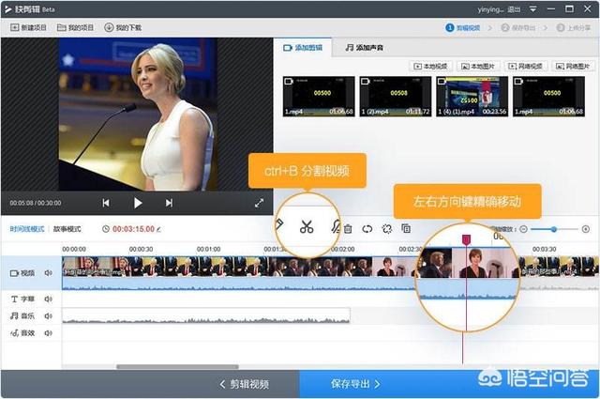The image size is (600, 399).
Task: Click the zoom-in plus icon for the timeline
Action: point(586,228)
